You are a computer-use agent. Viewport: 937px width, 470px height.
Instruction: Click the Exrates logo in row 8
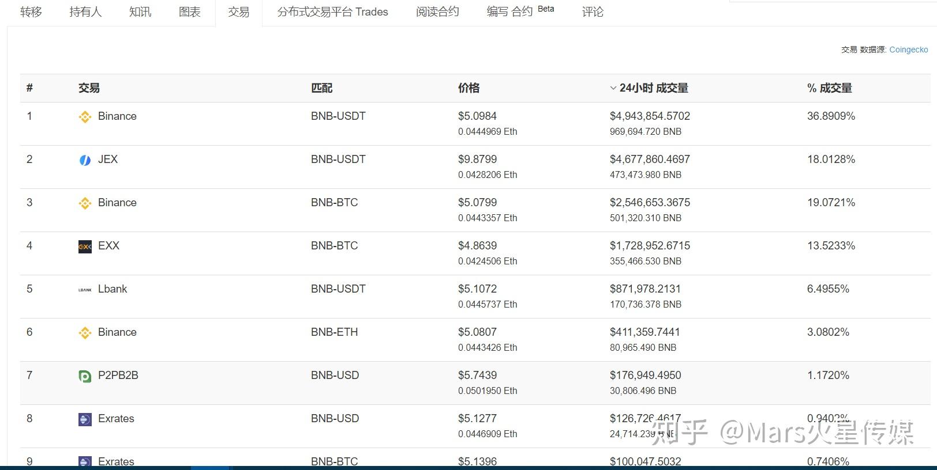click(x=85, y=419)
